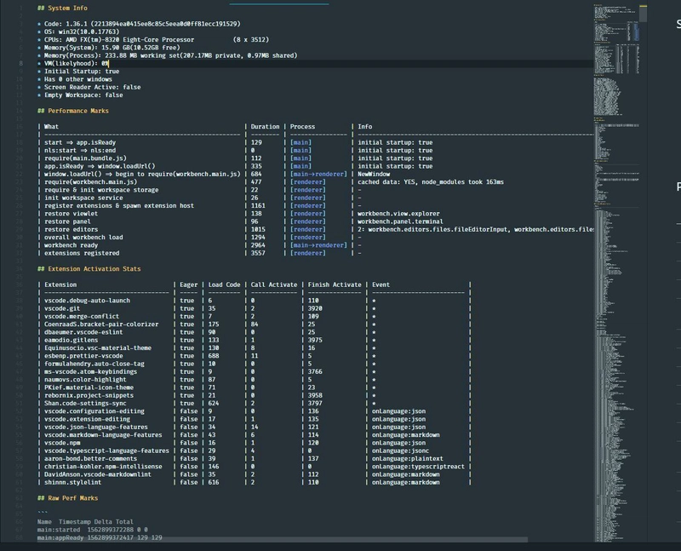Viewport: 681px width, 551px height.
Task: Click 'register extensions & spawn extension host'
Action: pos(119,205)
